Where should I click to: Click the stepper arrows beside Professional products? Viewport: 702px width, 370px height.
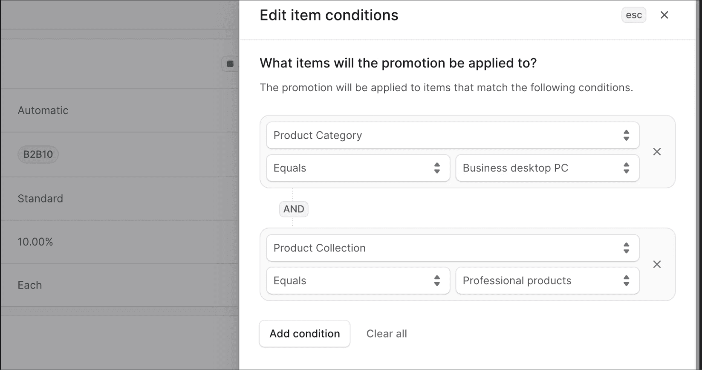(626, 280)
